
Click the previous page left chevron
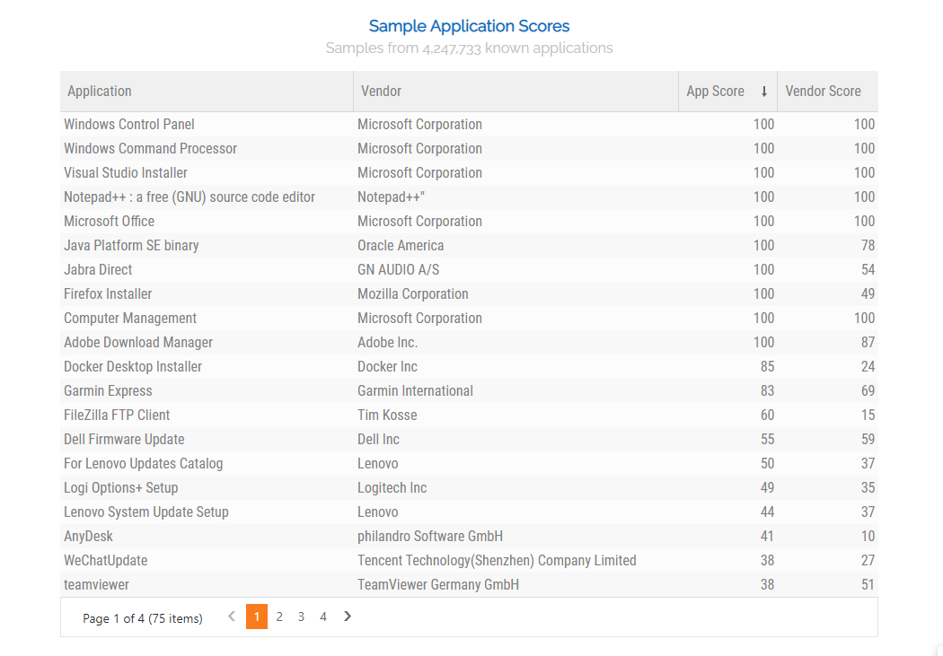coord(232,617)
